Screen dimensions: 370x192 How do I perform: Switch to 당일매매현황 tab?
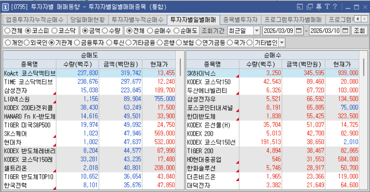[x=88, y=20]
